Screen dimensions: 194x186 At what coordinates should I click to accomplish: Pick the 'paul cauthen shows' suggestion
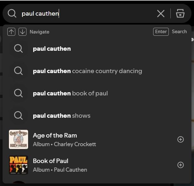click(x=62, y=116)
